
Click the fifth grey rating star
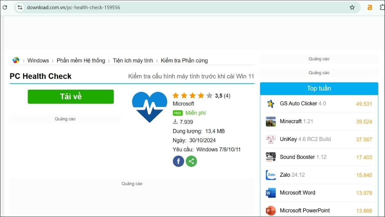click(x=210, y=95)
